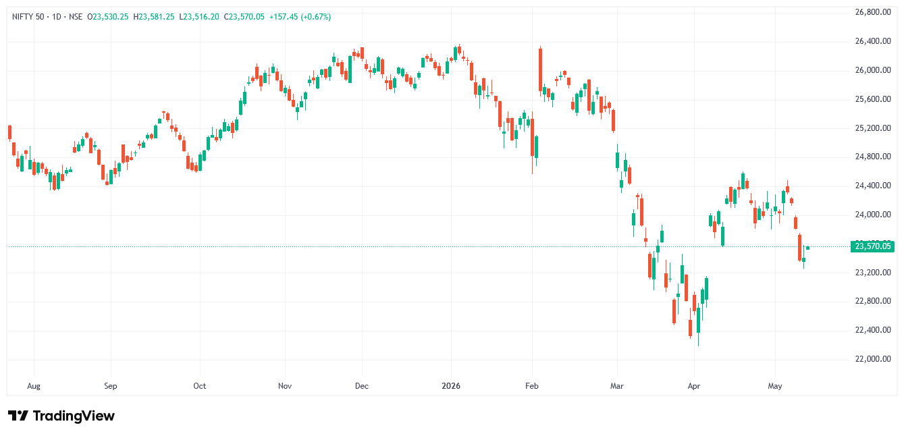904x436 pixels.
Task: Select the Mar marker on time axis
Action: click(x=617, y=386)
